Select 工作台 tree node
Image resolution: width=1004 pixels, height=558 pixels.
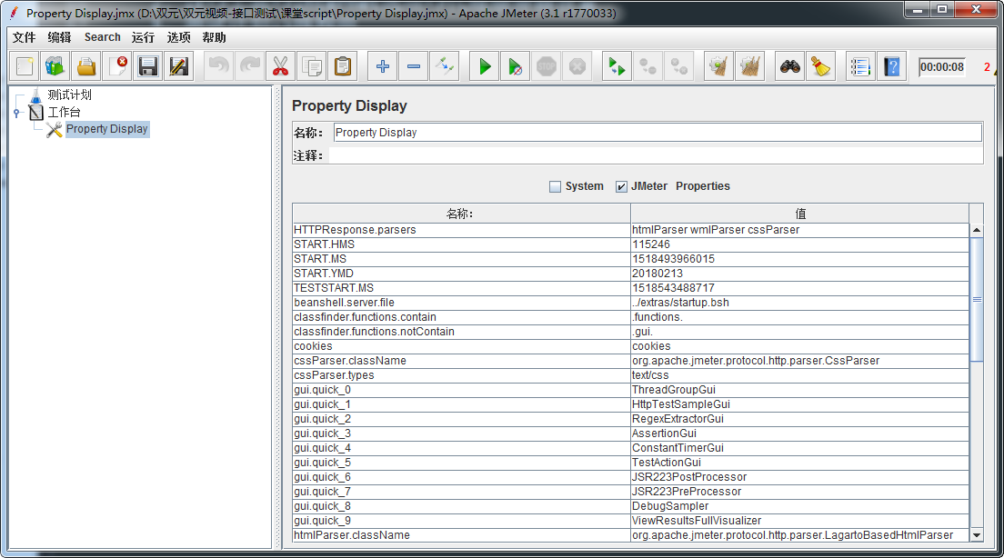pos(64,112)
